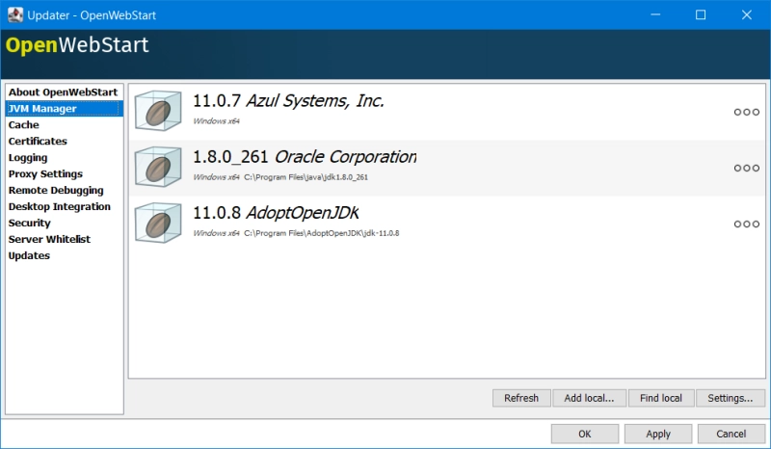The height and width of the screenshot is (449, 771).
Task: Click the AdoptOpenJDK 11.0.8 JVM icon
Action: coord(158,223)
